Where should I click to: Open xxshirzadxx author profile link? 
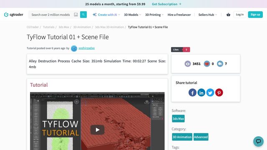click(x=86, y=48)
